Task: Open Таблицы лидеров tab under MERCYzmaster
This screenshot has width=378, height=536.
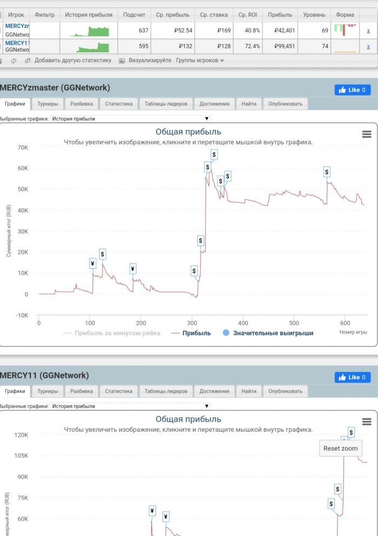Action: (166, 104)
